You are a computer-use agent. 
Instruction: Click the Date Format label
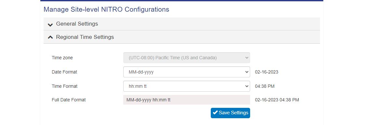point(64,72)
